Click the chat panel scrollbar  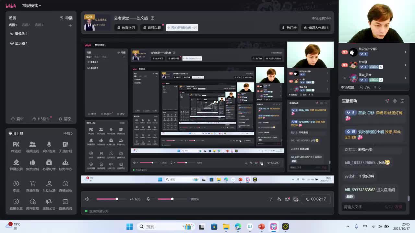409,198
